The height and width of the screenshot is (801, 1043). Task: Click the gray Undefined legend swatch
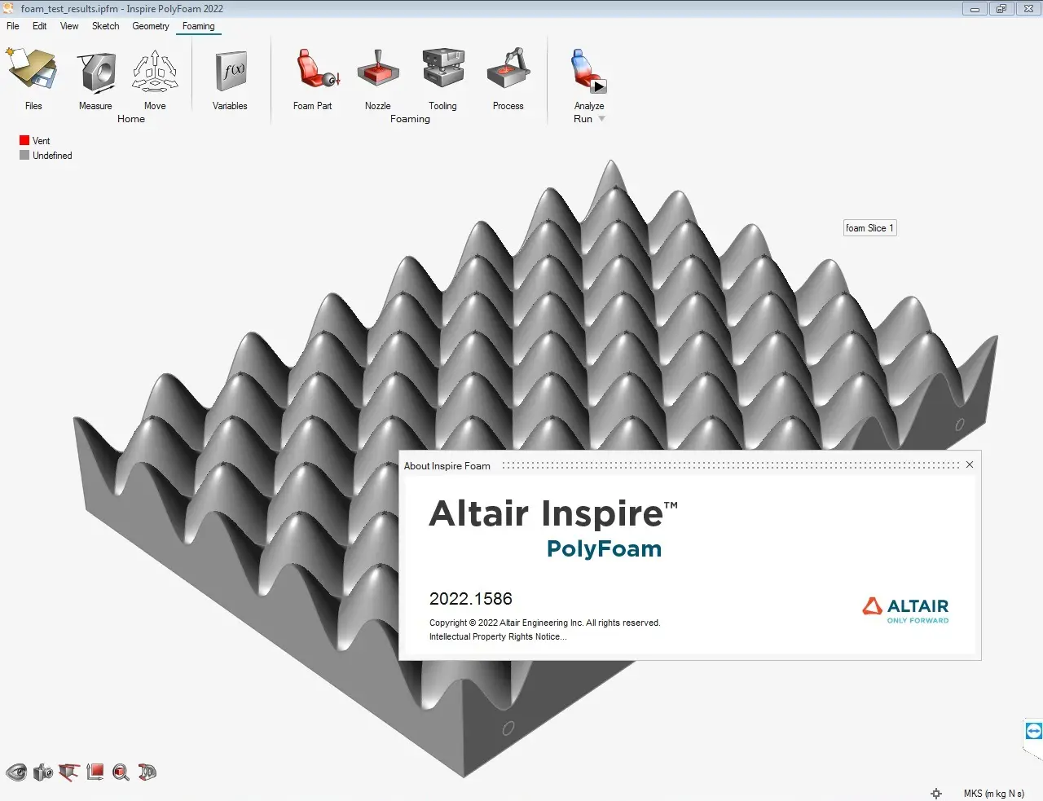coord(24,155)
